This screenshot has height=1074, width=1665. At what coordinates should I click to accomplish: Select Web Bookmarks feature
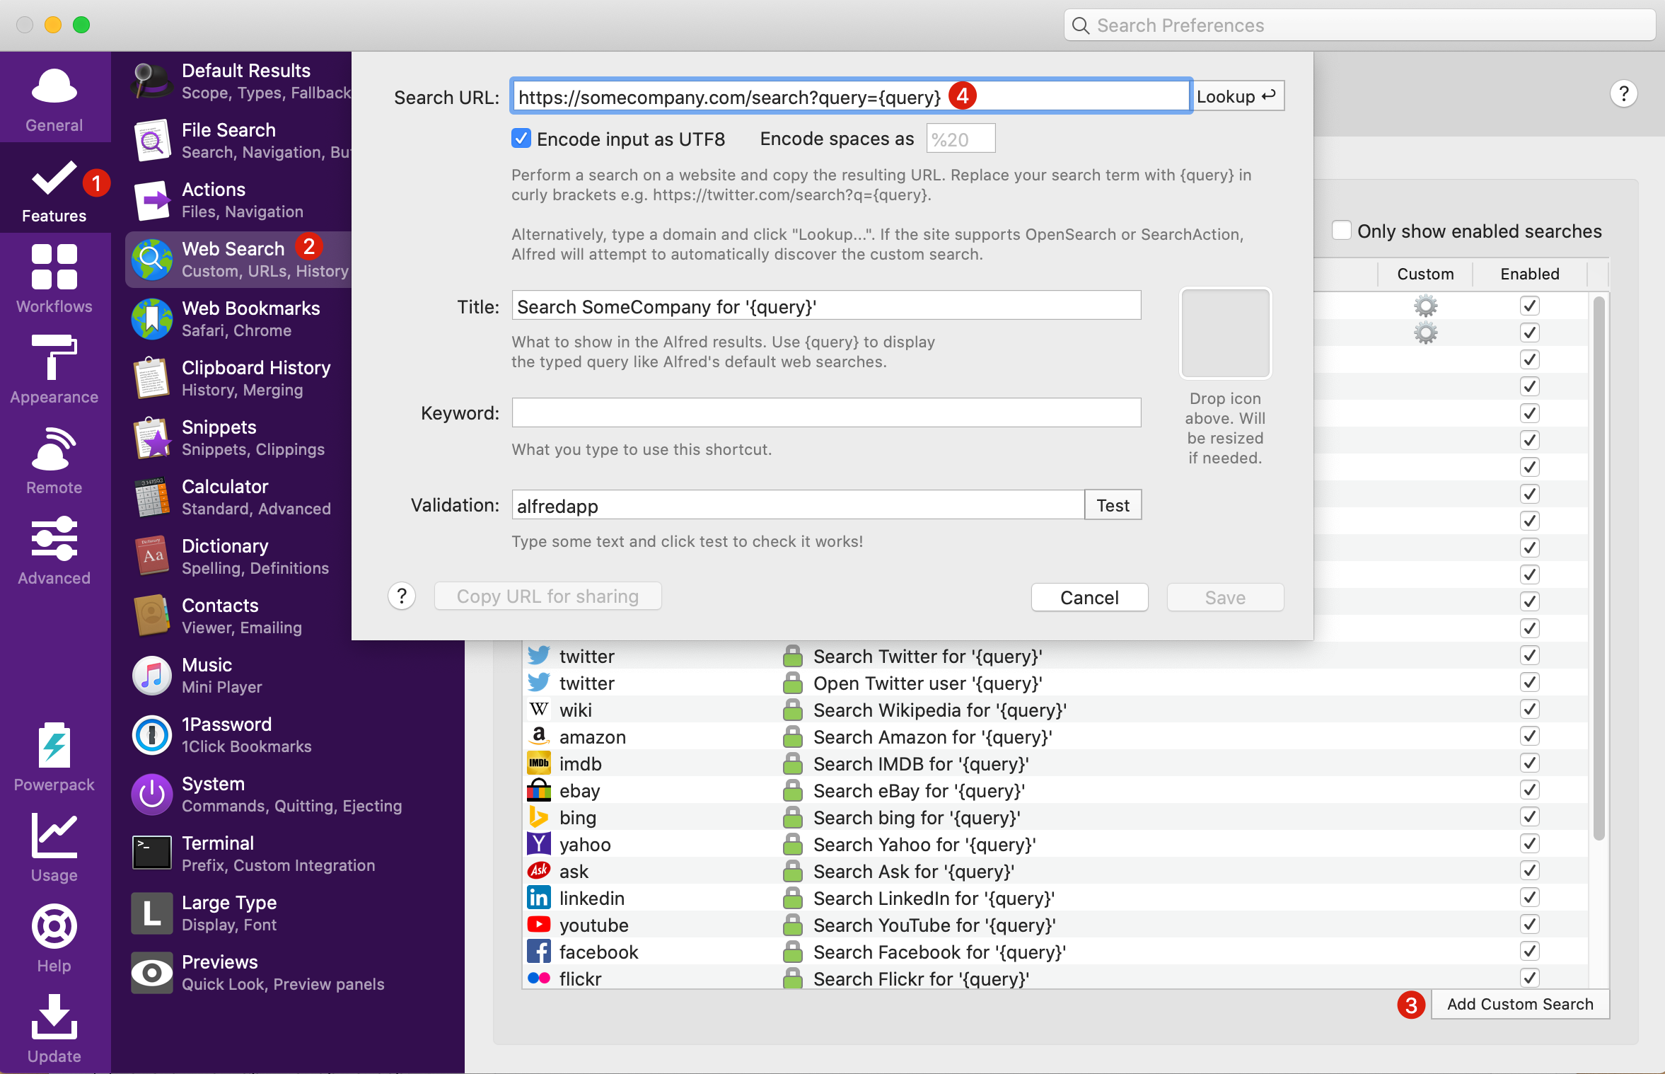pyautogui.click(x=238, y=319)
